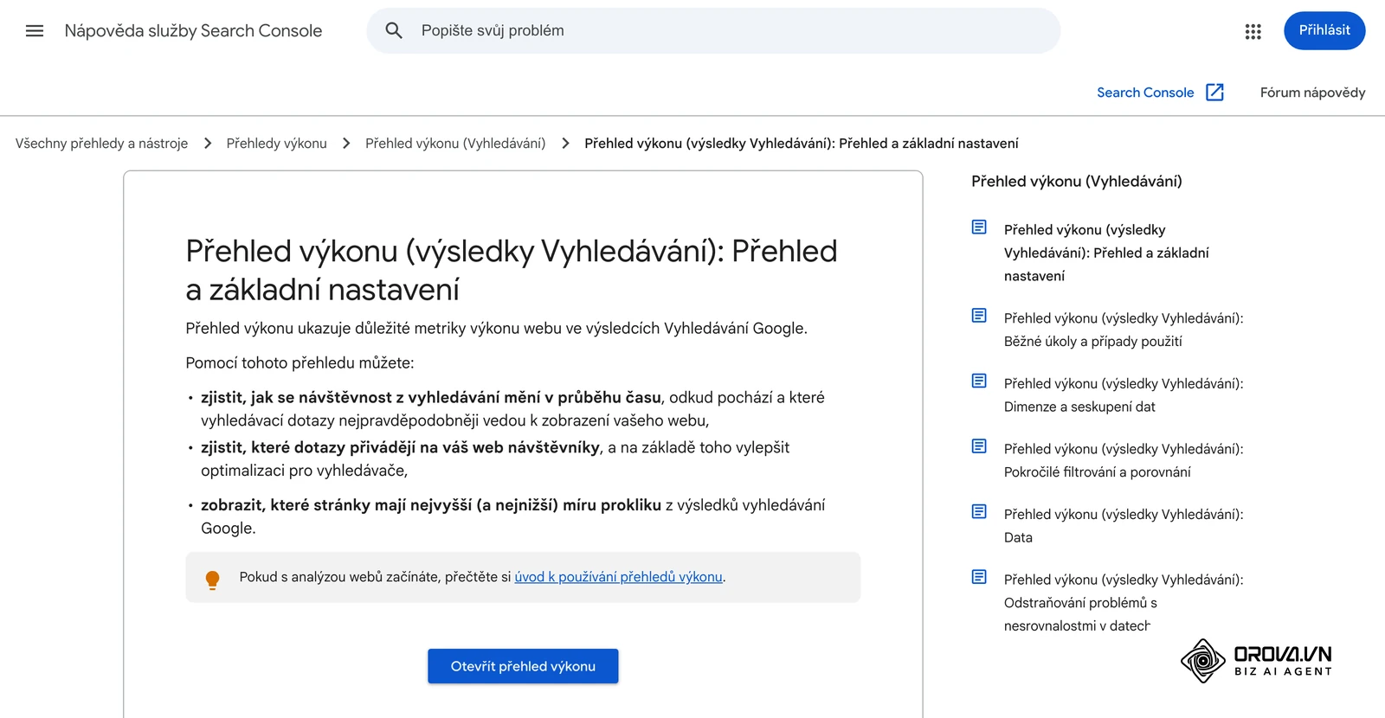The height and width of the screenshot is (718, 1385).
Task: Click the search magnifier icon
Action: tap(394, 31)
